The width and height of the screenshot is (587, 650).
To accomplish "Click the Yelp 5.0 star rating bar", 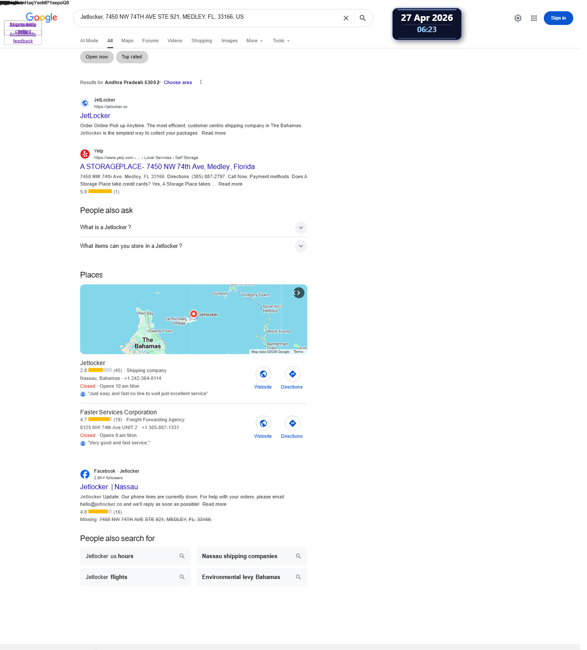I will (x=100, y=192).
